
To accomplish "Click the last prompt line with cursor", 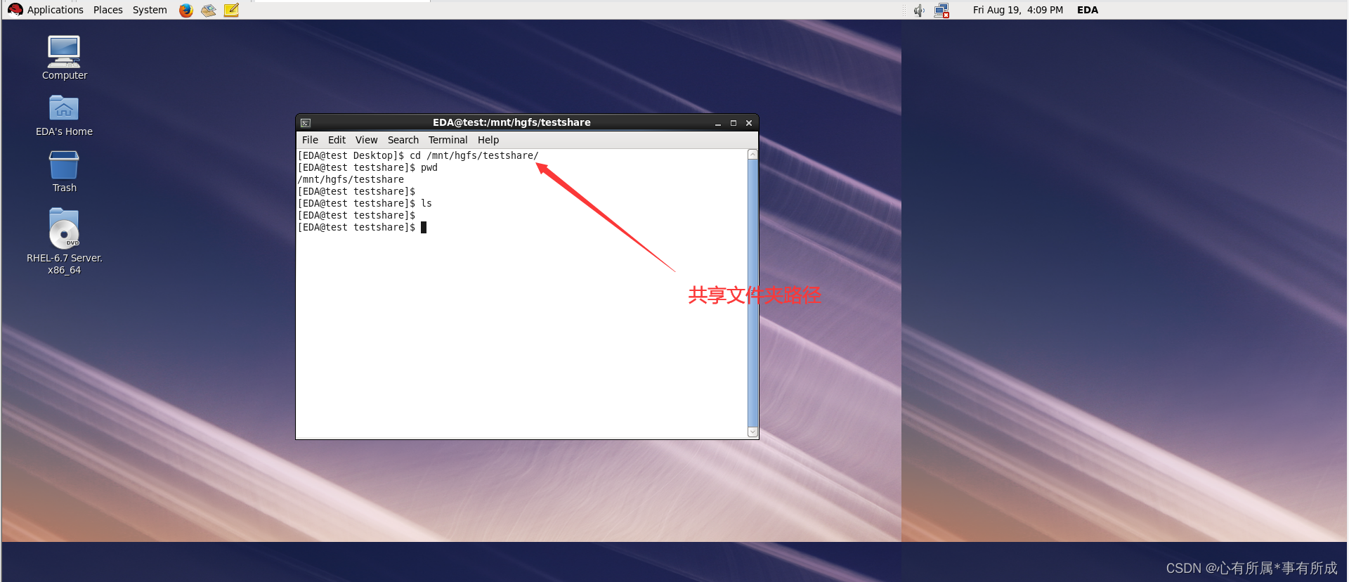I will tap(362, 227).
